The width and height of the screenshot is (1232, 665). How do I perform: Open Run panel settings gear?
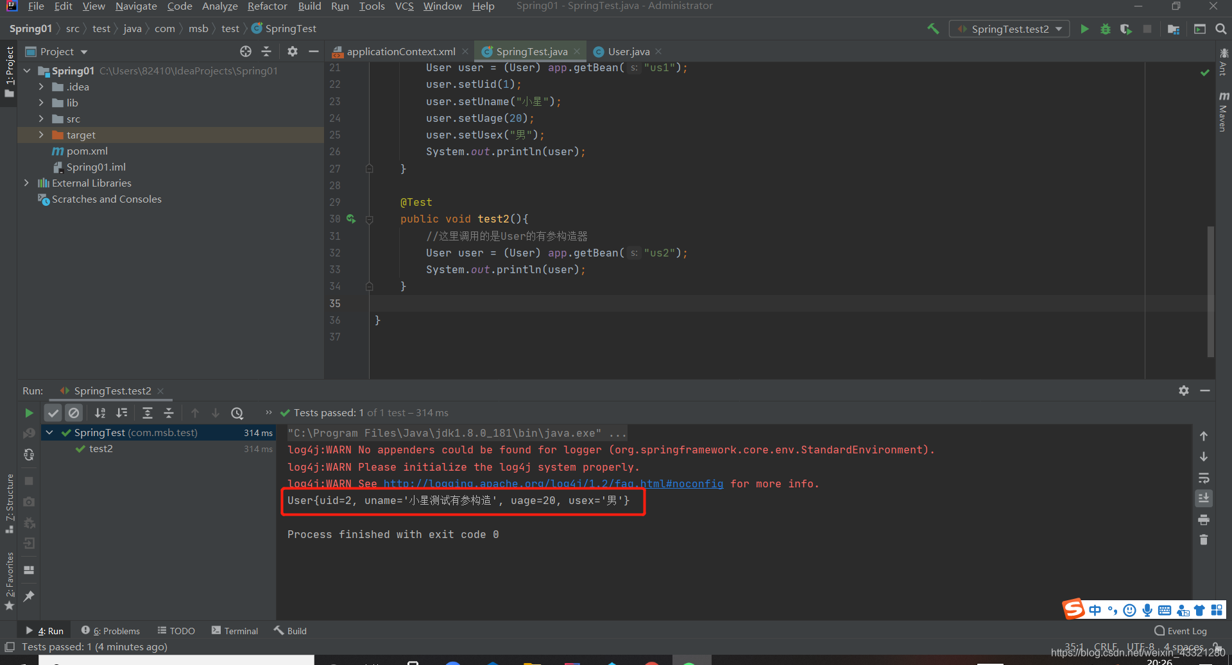[1184, 391]
